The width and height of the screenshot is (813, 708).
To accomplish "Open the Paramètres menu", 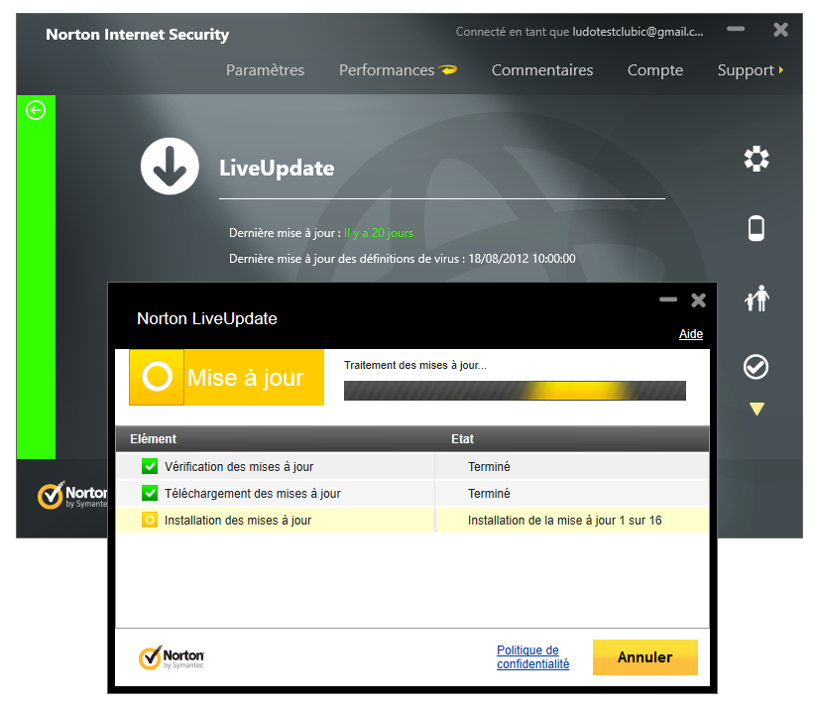I will (265, 70).
